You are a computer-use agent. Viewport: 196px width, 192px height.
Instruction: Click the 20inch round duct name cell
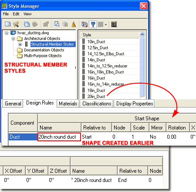pos(59,137)
